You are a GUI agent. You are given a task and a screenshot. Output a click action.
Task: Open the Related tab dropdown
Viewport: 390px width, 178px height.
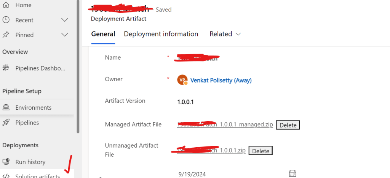[225, 34]
